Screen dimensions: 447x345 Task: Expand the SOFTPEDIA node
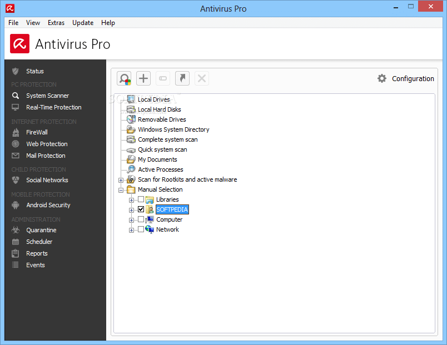click(131, 210)
